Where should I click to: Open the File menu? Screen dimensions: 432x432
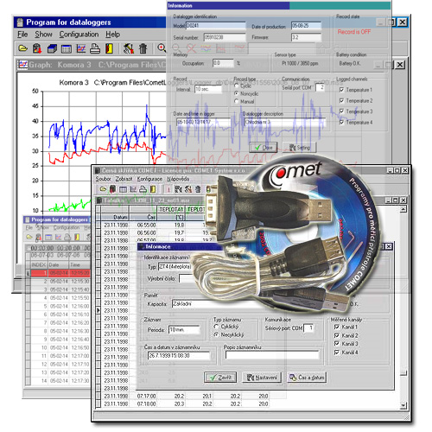point(22,35)
